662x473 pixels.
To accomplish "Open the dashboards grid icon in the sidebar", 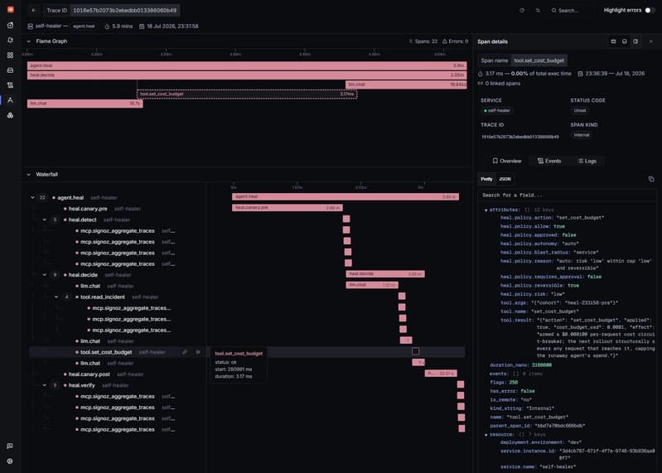I will pyautogui.click(x=10, y=56).
